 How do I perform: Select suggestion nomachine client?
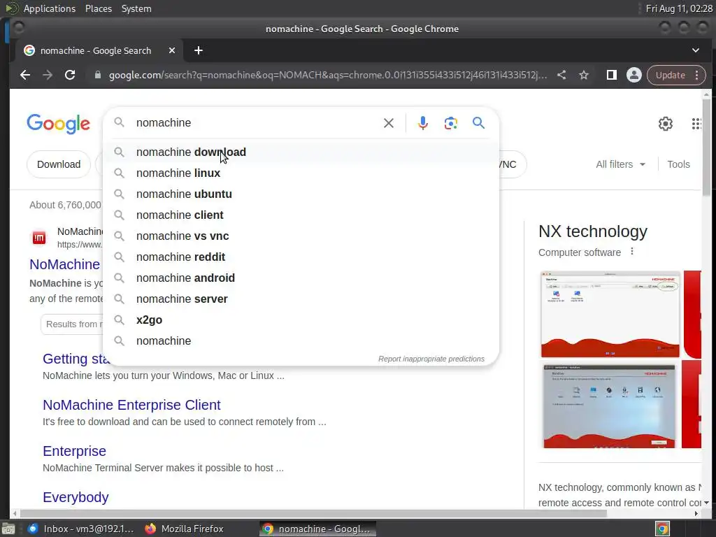(301, 215)
